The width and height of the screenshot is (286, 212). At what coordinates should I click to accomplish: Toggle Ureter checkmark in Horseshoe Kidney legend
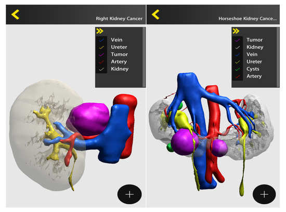coord(237,62)
